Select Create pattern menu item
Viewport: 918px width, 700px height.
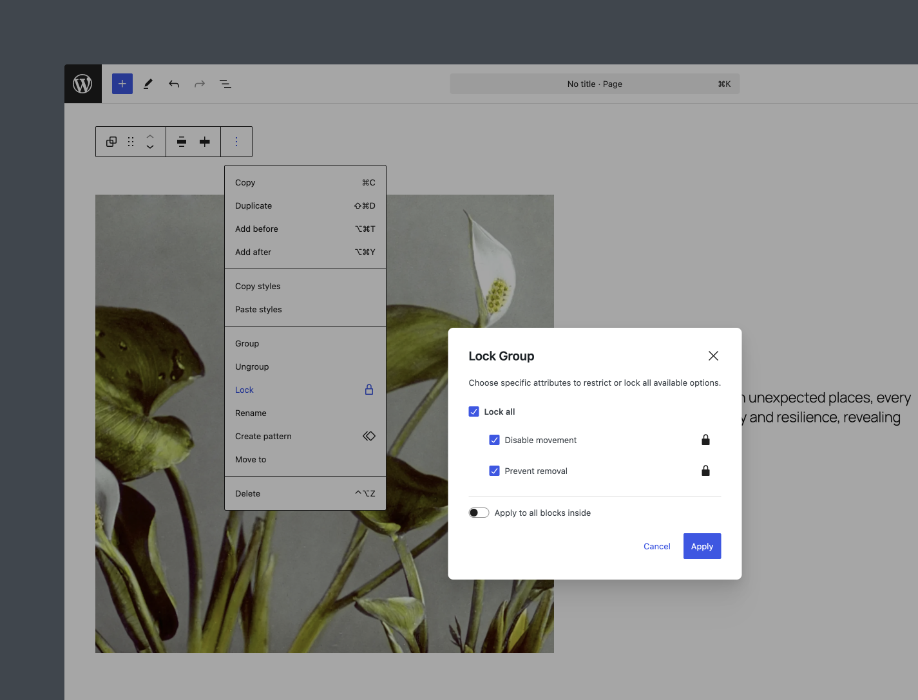point(305,437)
